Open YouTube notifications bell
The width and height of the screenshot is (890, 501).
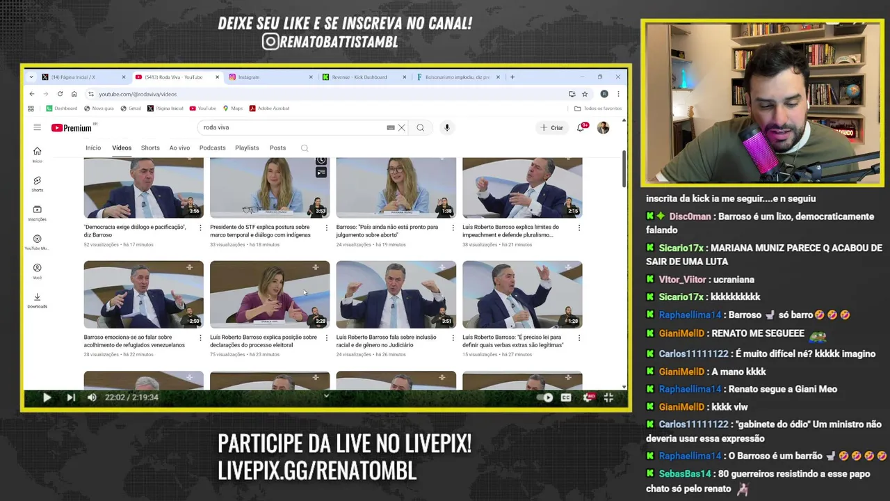pyautogui.click(x=581, y=128)
